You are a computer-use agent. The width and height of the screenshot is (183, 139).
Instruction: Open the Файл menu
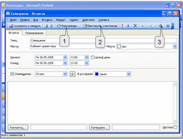(13, 20)
